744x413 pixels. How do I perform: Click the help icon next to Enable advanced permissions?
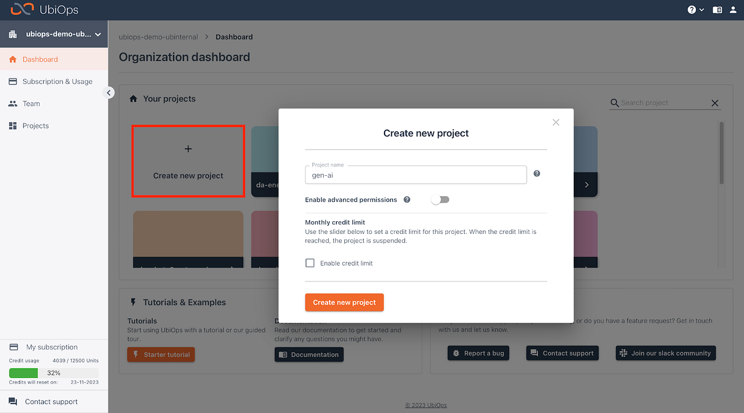[407, 199]
